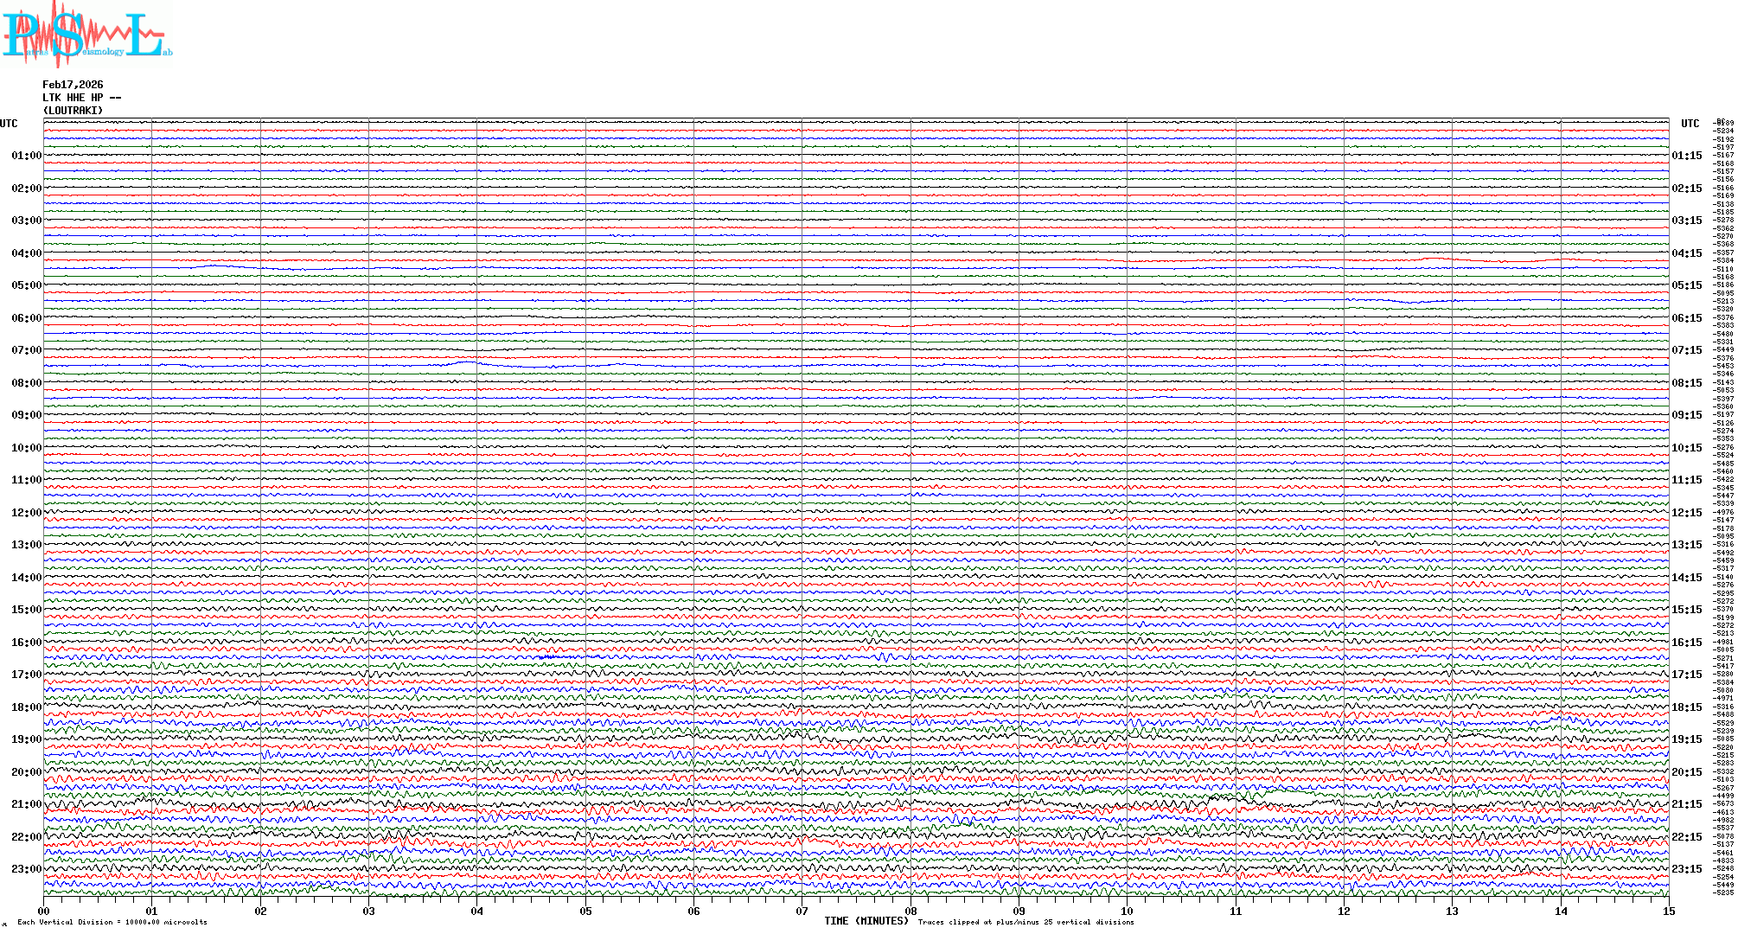Click the Each Vertical Division scale note
1738x934 pixels.
pyautogui.click(x=112, y=922)
